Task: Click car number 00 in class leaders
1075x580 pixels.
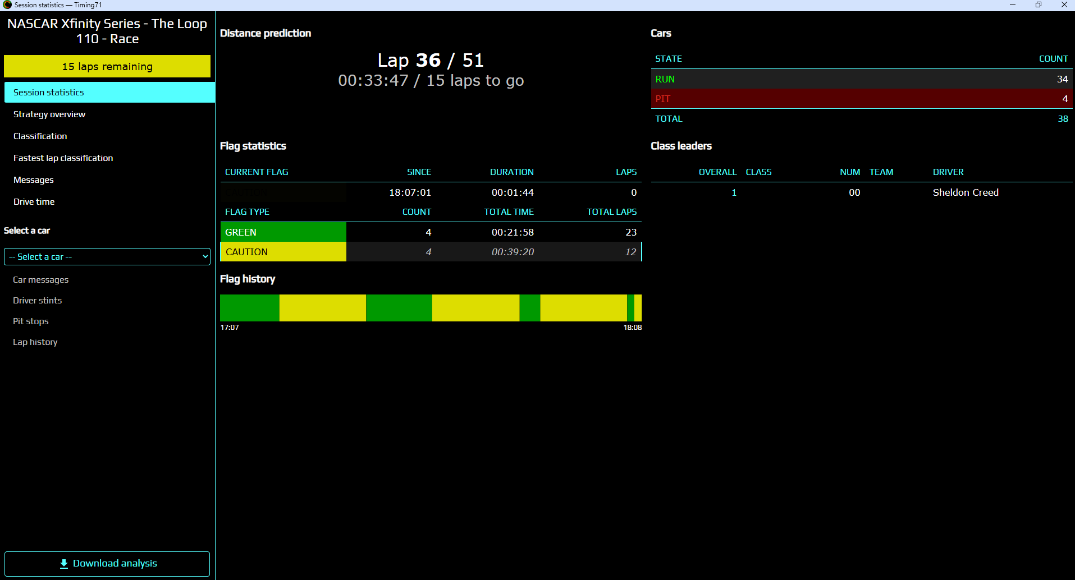Action: 854,192
